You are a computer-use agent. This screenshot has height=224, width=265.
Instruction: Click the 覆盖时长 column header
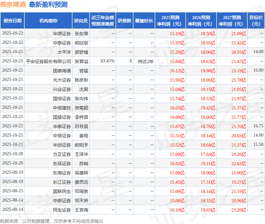click(x=143, y=20)
